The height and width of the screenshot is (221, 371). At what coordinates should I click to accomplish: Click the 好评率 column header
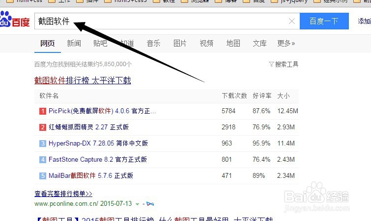click(262, 96)
